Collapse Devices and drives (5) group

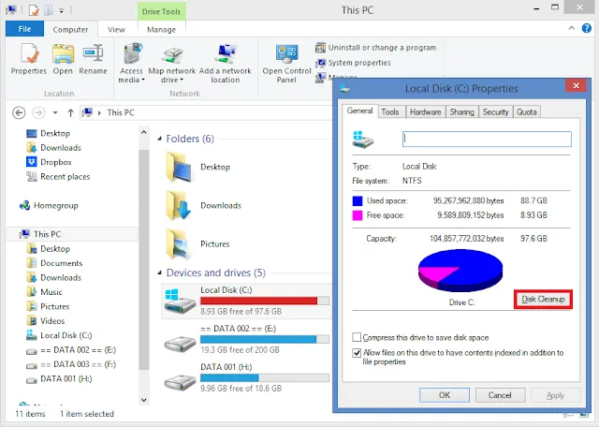(x=160, y=272)
